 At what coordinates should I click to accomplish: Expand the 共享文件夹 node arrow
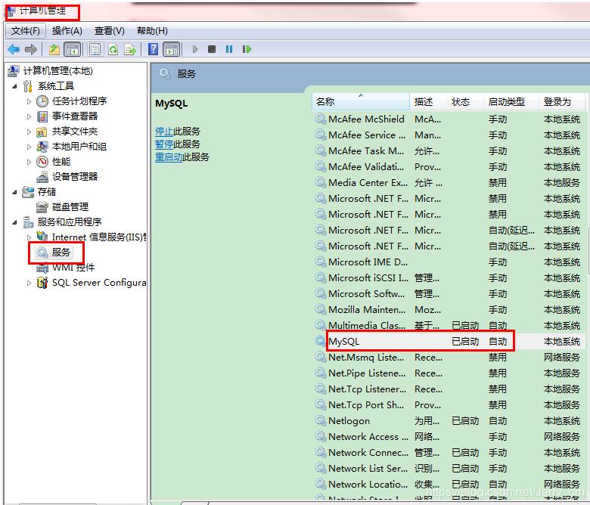coord(29,132)
